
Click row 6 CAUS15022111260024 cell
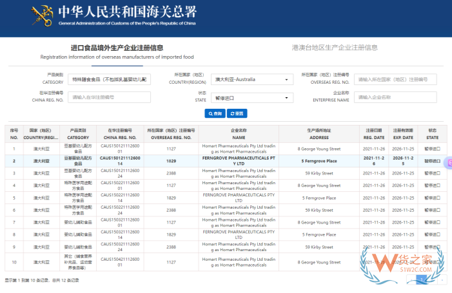click(x=120, y=210)
